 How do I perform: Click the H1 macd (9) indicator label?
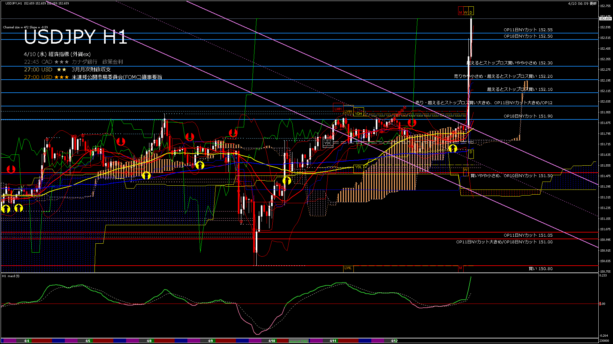click(x=11, y=276)
